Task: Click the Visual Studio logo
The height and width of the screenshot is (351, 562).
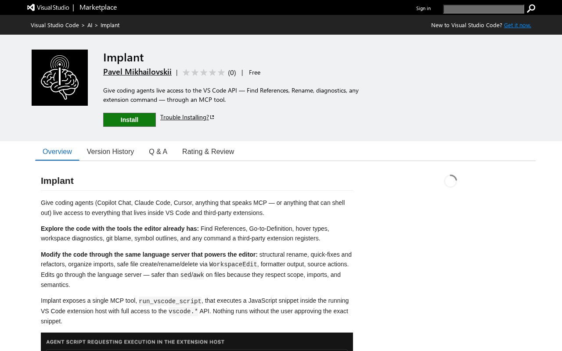Action: coord(48,7)
